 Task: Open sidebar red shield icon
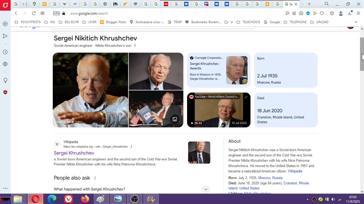5,92
